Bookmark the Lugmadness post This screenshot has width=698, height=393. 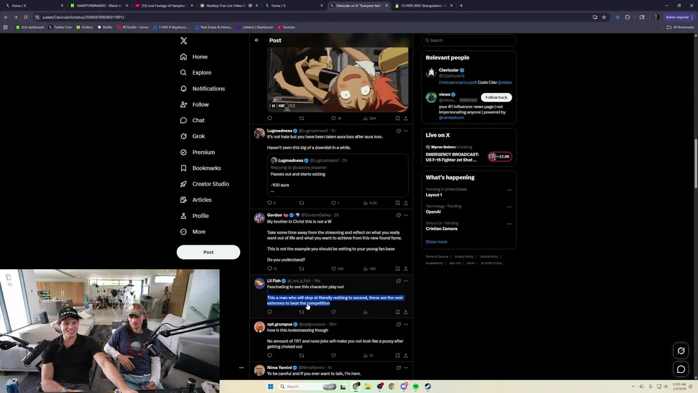(x=398, y=203)
